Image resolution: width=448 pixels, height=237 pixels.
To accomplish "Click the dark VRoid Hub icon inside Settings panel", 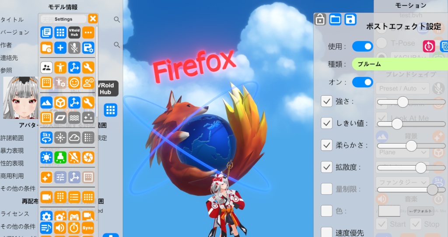I will (x=74, y=32).
